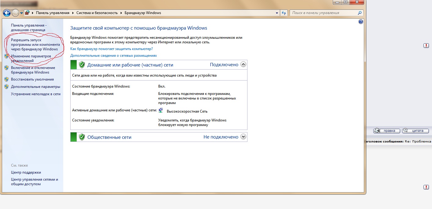Click network icon beside 'Высокоскоростная Сеть'
The height and width of the screenshot is (209, 432).
click(161, 111)
